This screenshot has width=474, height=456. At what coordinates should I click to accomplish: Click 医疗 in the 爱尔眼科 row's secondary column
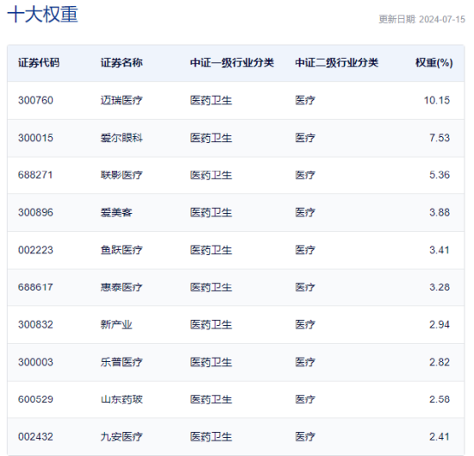305,138
